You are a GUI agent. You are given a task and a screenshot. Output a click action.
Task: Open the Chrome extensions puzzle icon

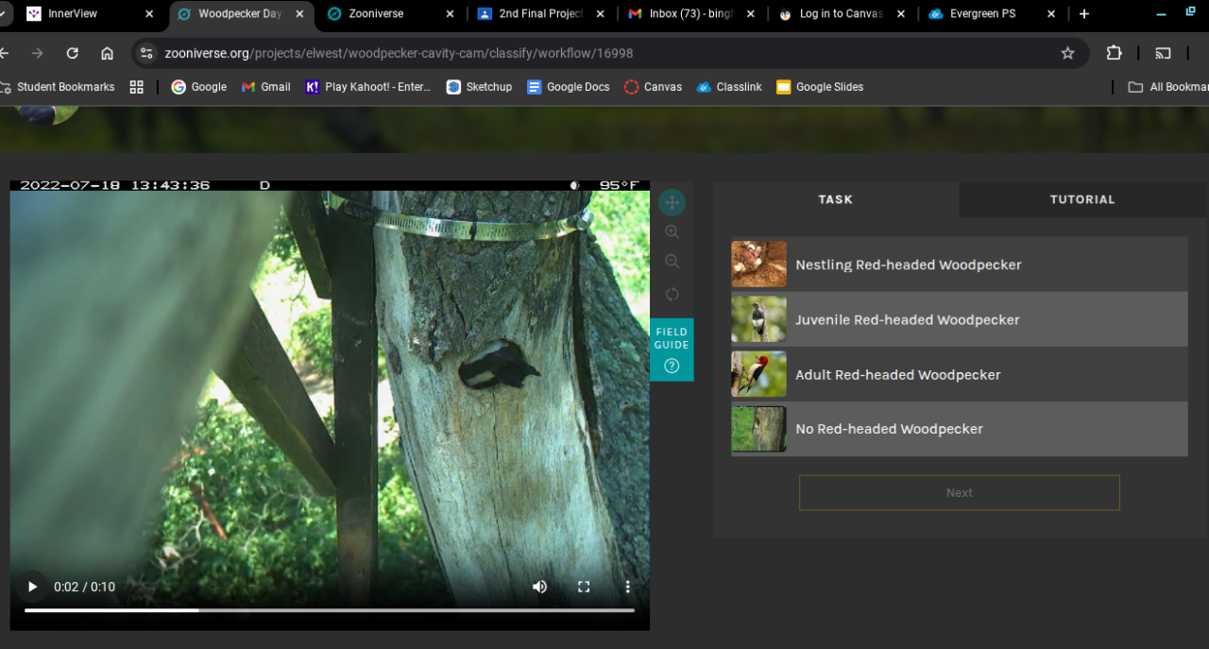[x=1114, y=53]
